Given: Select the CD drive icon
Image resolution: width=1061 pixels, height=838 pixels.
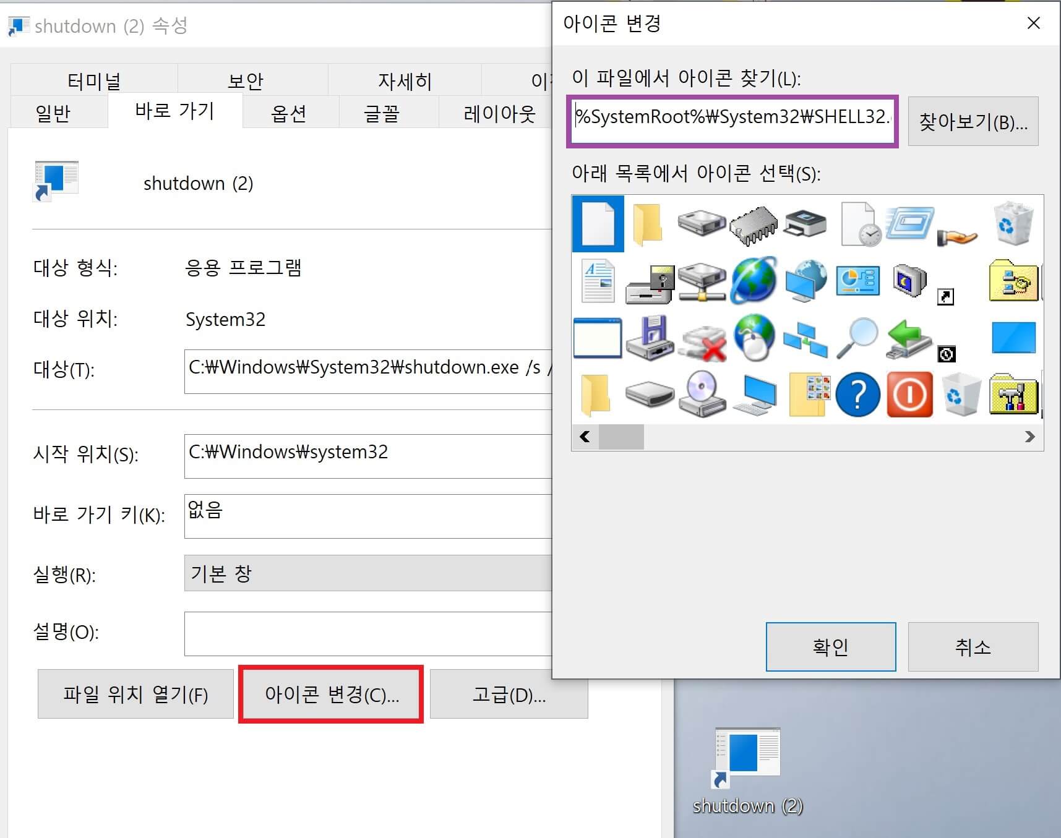Looking at the screenshot, I should pos(702,395).
